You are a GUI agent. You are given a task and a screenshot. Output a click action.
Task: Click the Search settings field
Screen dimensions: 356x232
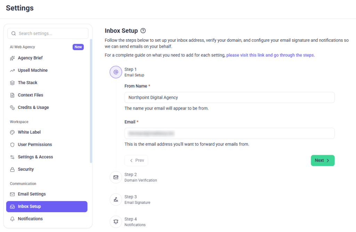click(x=48, y=33)
